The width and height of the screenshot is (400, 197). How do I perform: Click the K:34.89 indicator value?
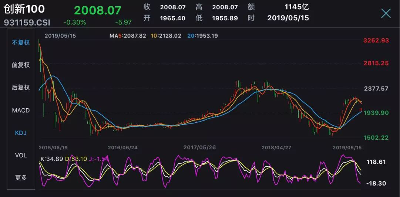(52, 159)
